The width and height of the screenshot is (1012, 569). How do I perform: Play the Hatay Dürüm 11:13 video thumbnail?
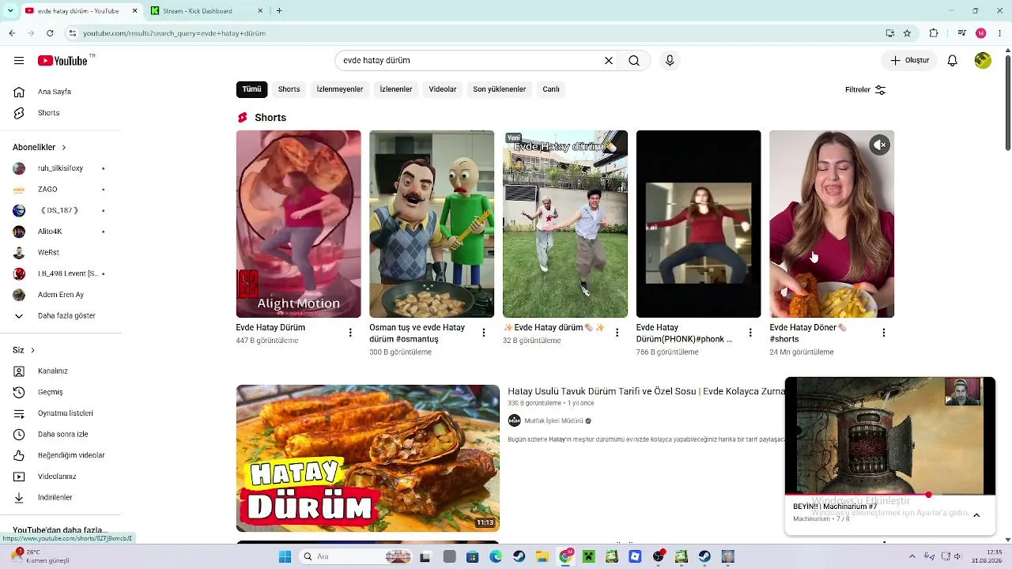368,458
